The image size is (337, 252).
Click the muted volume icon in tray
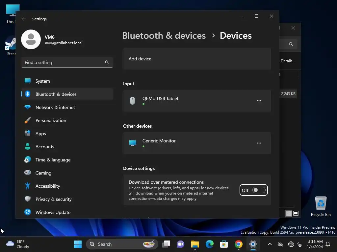(299, 244)
